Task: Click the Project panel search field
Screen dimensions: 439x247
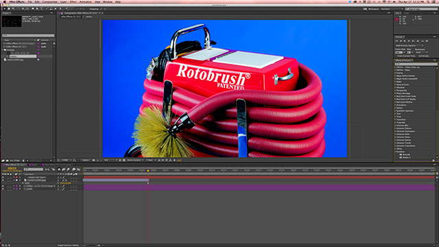Action: [28, 36]
